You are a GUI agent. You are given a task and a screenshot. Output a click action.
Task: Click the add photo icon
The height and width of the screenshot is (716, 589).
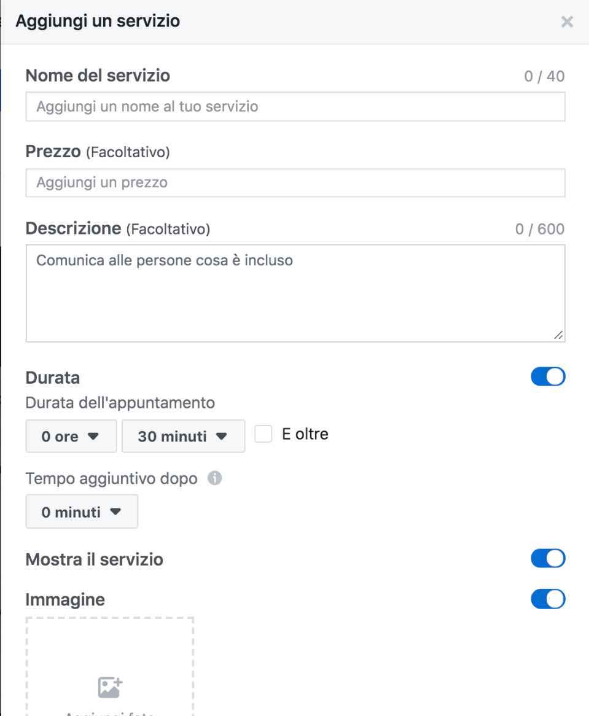109,688
